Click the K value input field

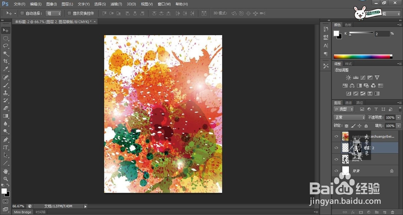coord(382,34)
